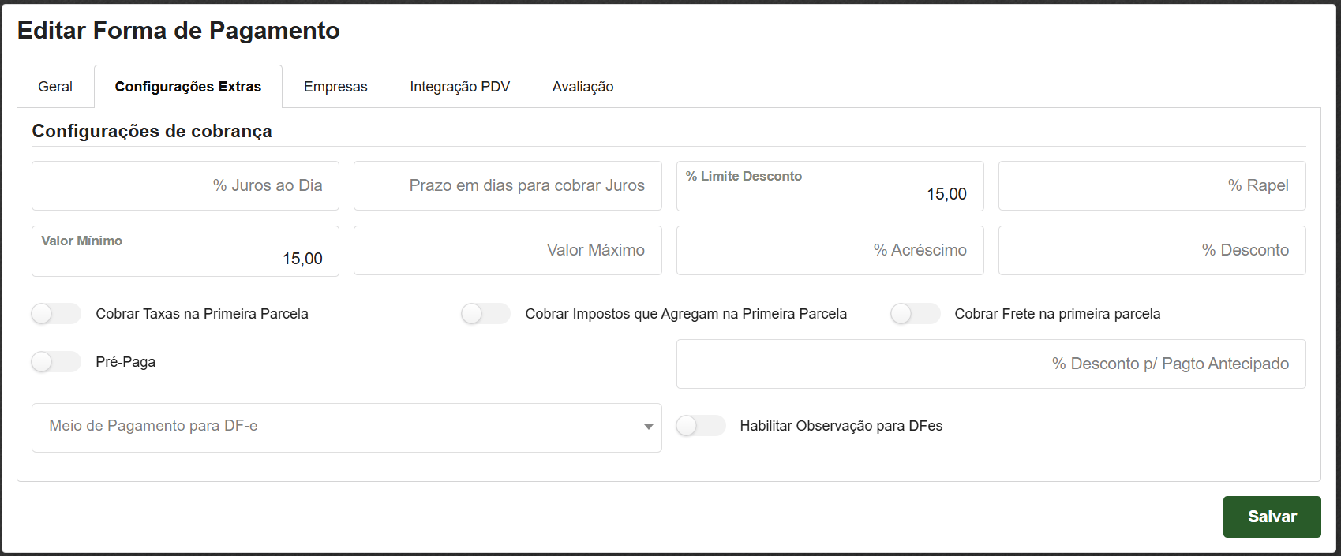Click the % Desconto p/ Pagto Antecipado field

pos(991,364)
